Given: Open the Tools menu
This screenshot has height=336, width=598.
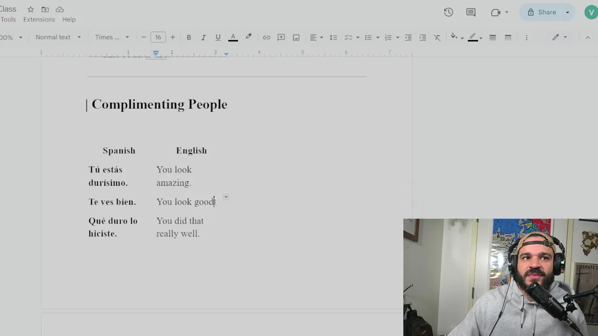Looking at the screenshot, I should [x=8, y=20].
